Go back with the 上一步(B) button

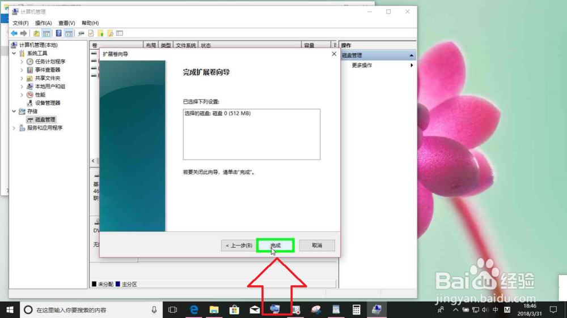[239, 246]
